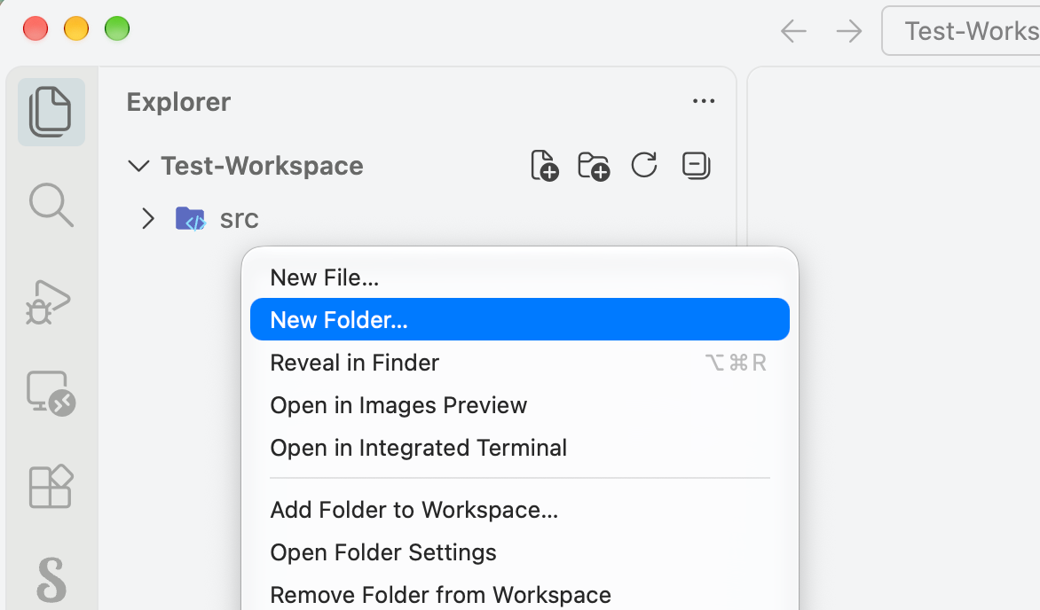
Task: Refresh the Explorer file tree
Action: point(644,165)
